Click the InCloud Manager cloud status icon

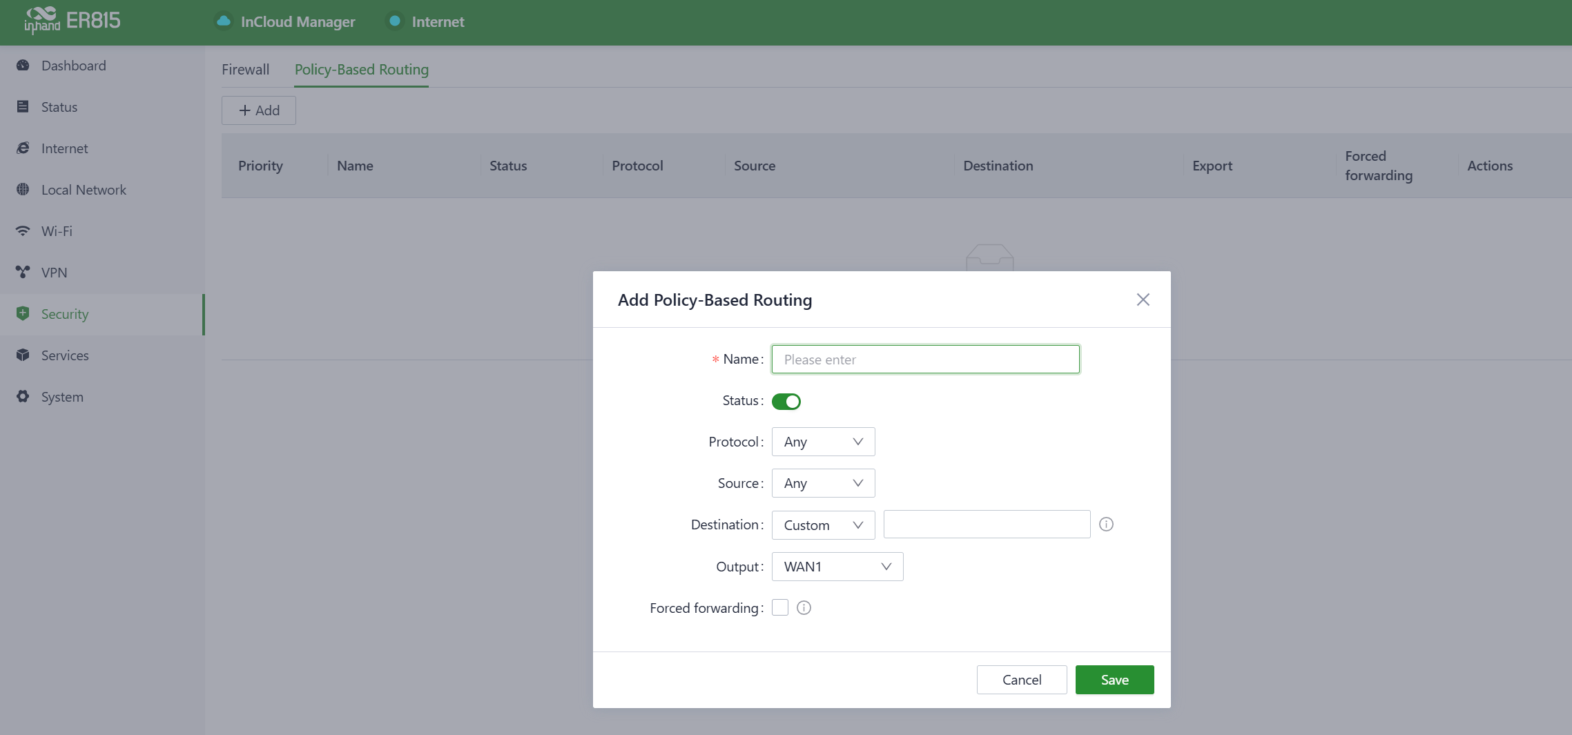click(x=223, y=21)
